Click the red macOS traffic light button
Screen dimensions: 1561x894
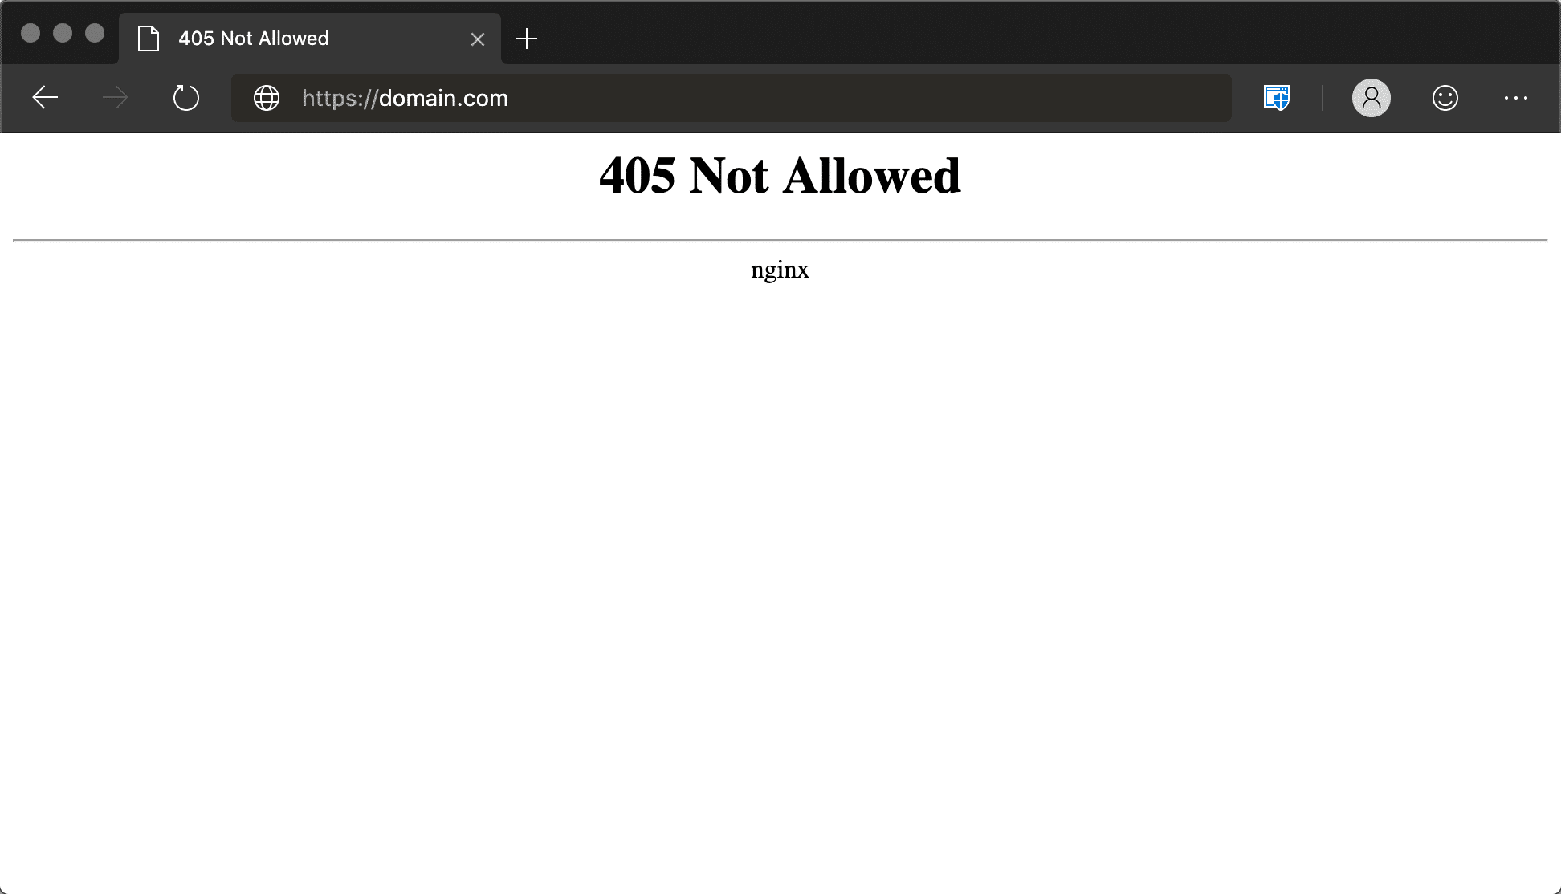click(29, 31)
